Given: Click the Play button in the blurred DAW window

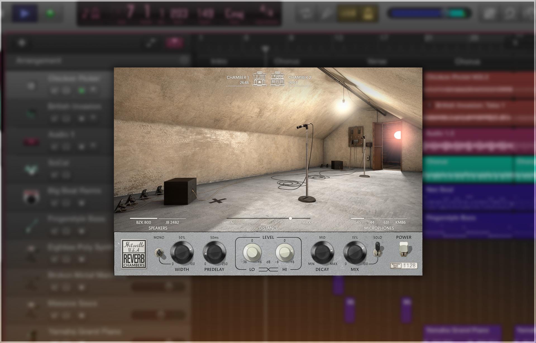Looking at the screenshot, I should coord(25,13).
